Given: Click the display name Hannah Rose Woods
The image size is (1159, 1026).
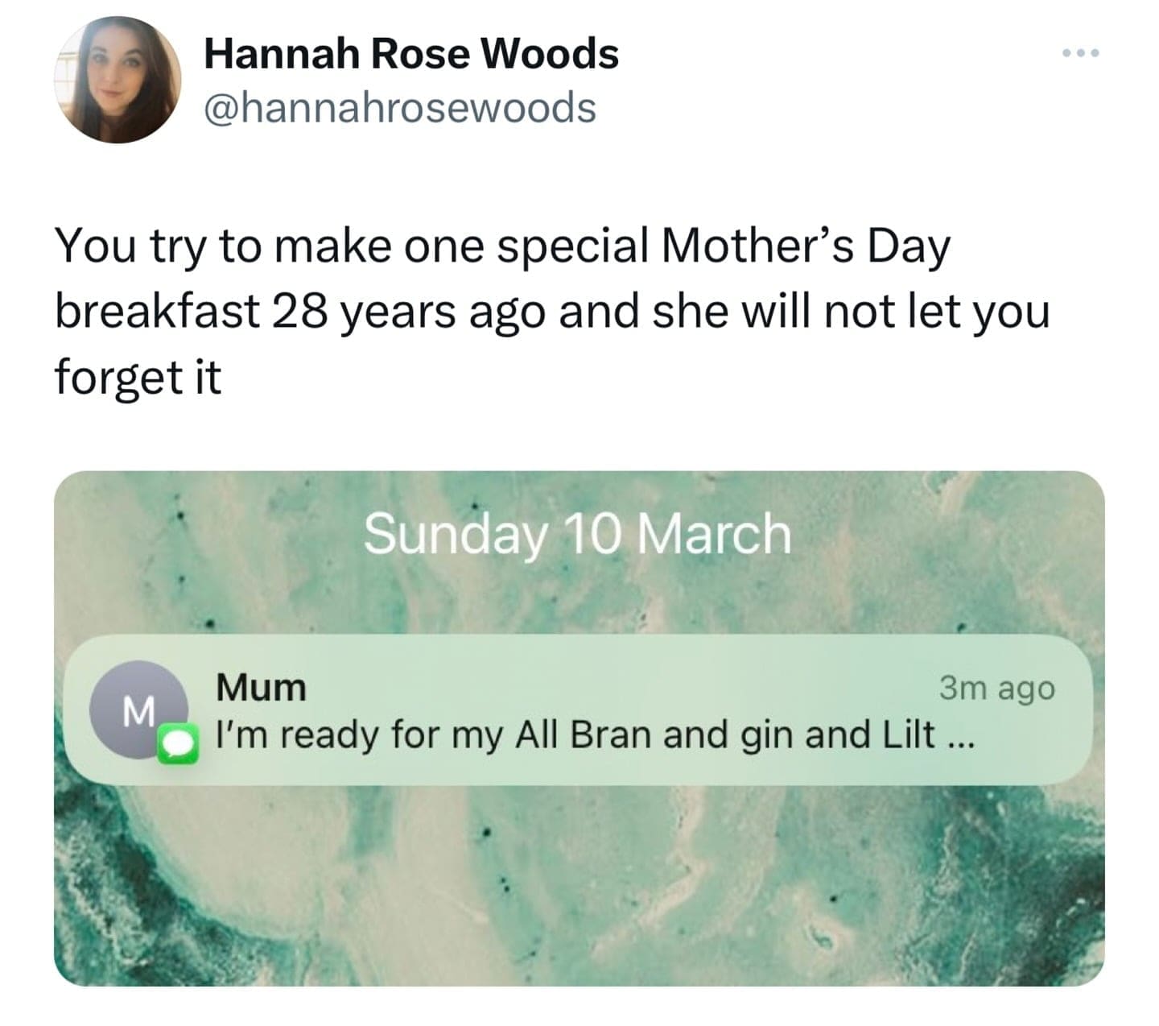Looking at the screenshot, I should coord(411,54).
